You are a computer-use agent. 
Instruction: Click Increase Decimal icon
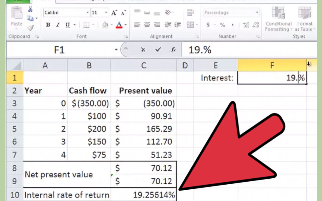[x=246, y=25]
